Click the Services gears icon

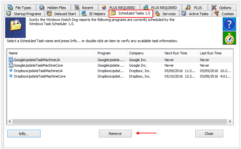[157, 14]
